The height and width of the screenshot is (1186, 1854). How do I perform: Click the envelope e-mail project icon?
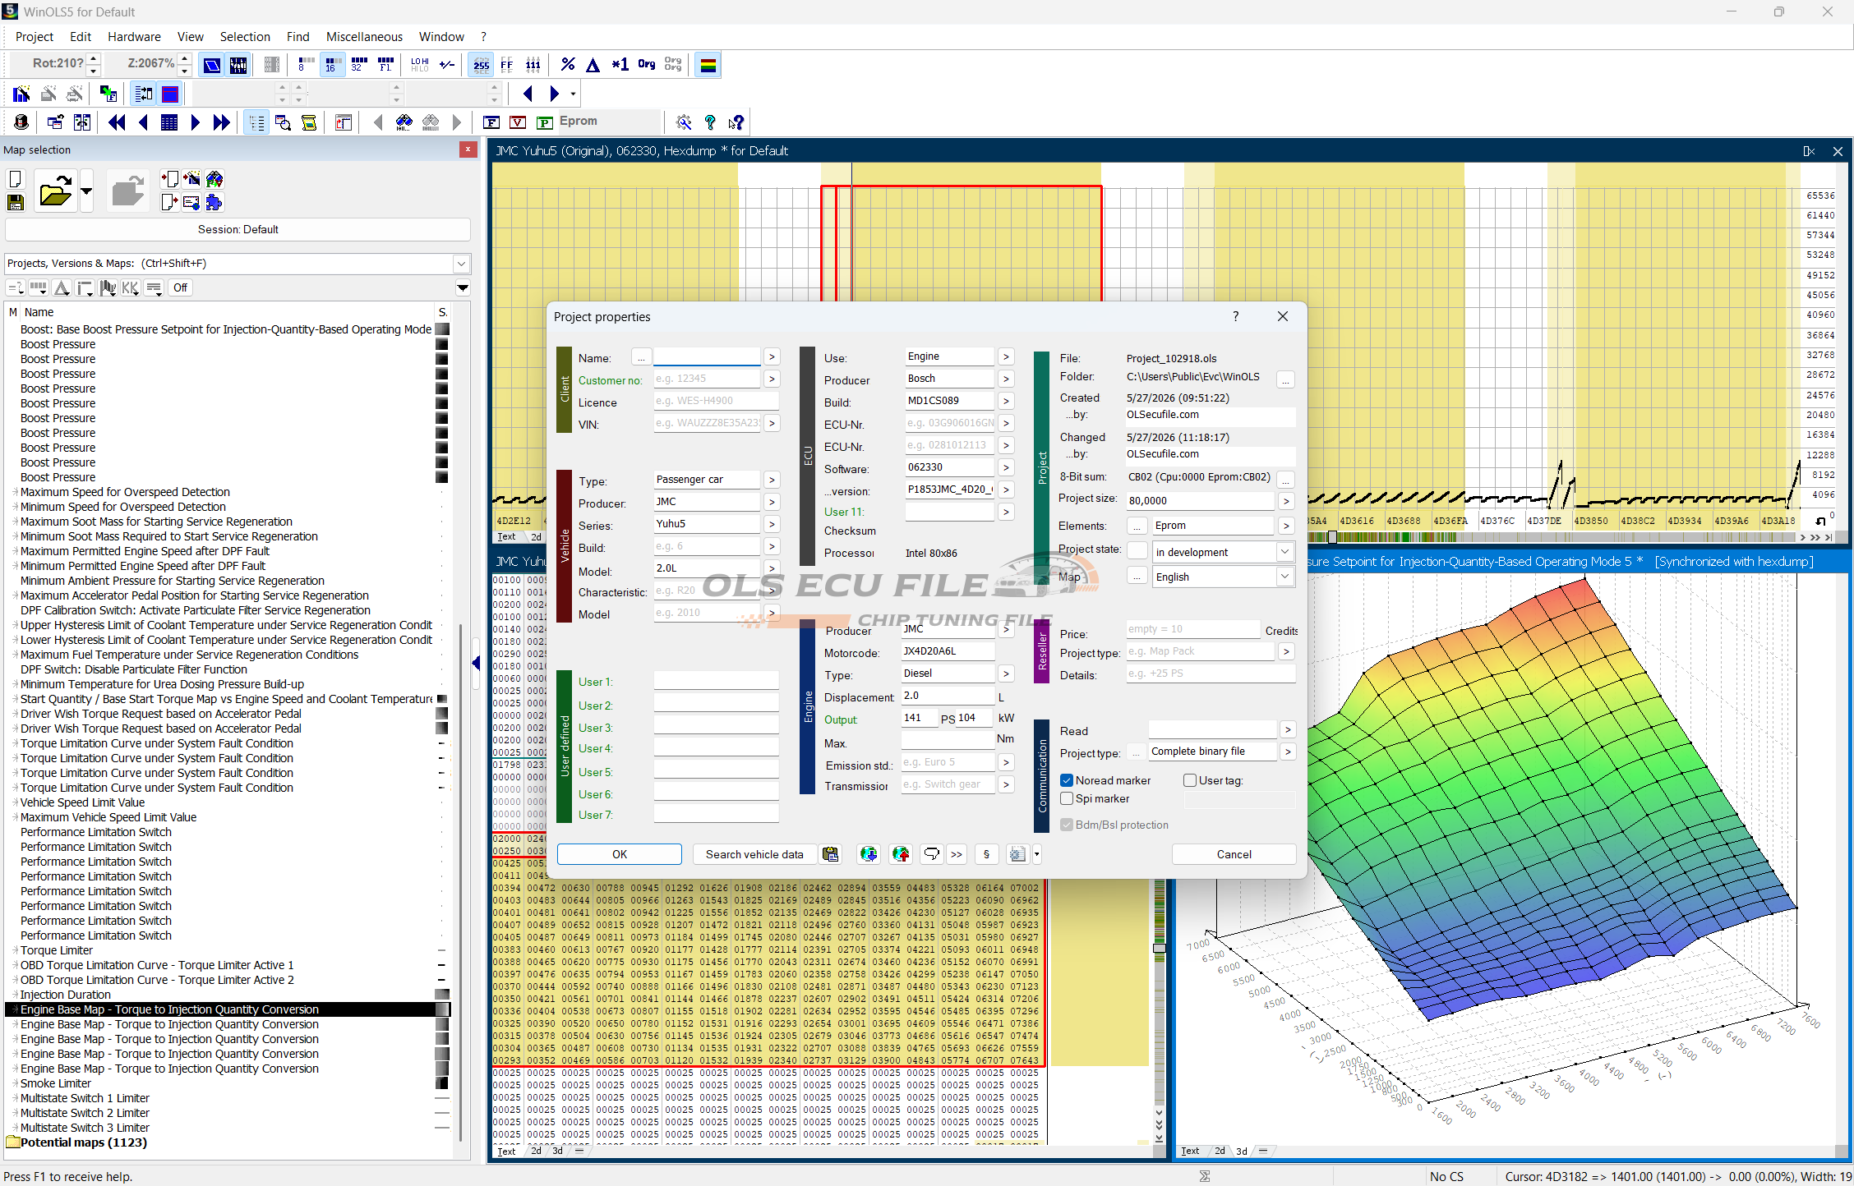tap(191, 202)
